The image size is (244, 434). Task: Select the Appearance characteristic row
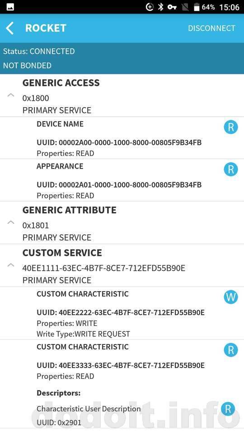tap(122, 180)
